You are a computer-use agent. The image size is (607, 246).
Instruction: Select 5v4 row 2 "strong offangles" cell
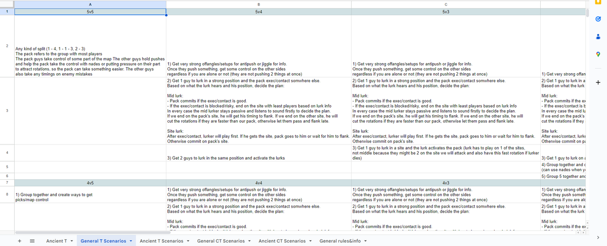pyautogui.click(x=258, y=46)
